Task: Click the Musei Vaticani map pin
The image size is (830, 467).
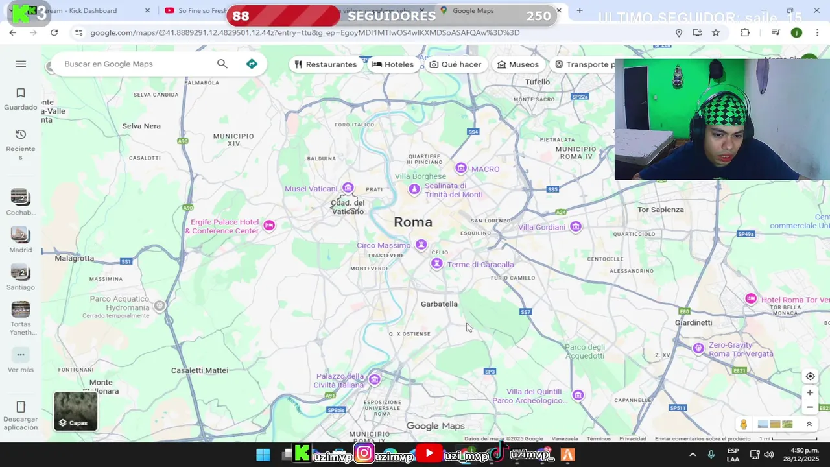Action: click(x=348, y=188)
